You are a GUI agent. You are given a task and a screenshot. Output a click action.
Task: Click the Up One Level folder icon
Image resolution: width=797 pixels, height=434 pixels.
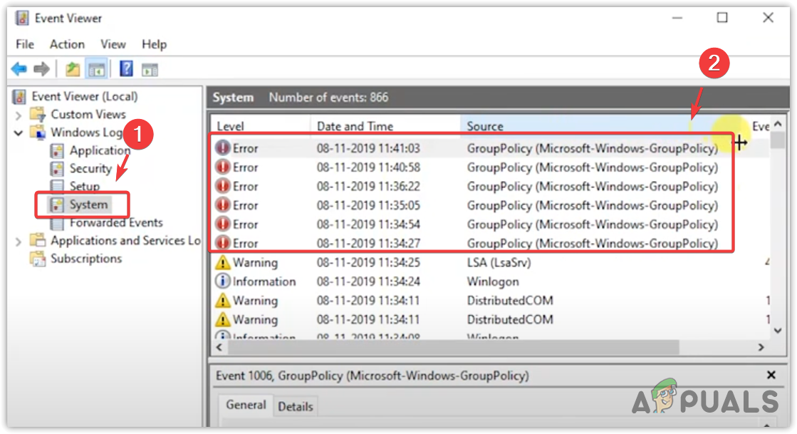pos(73,69)
